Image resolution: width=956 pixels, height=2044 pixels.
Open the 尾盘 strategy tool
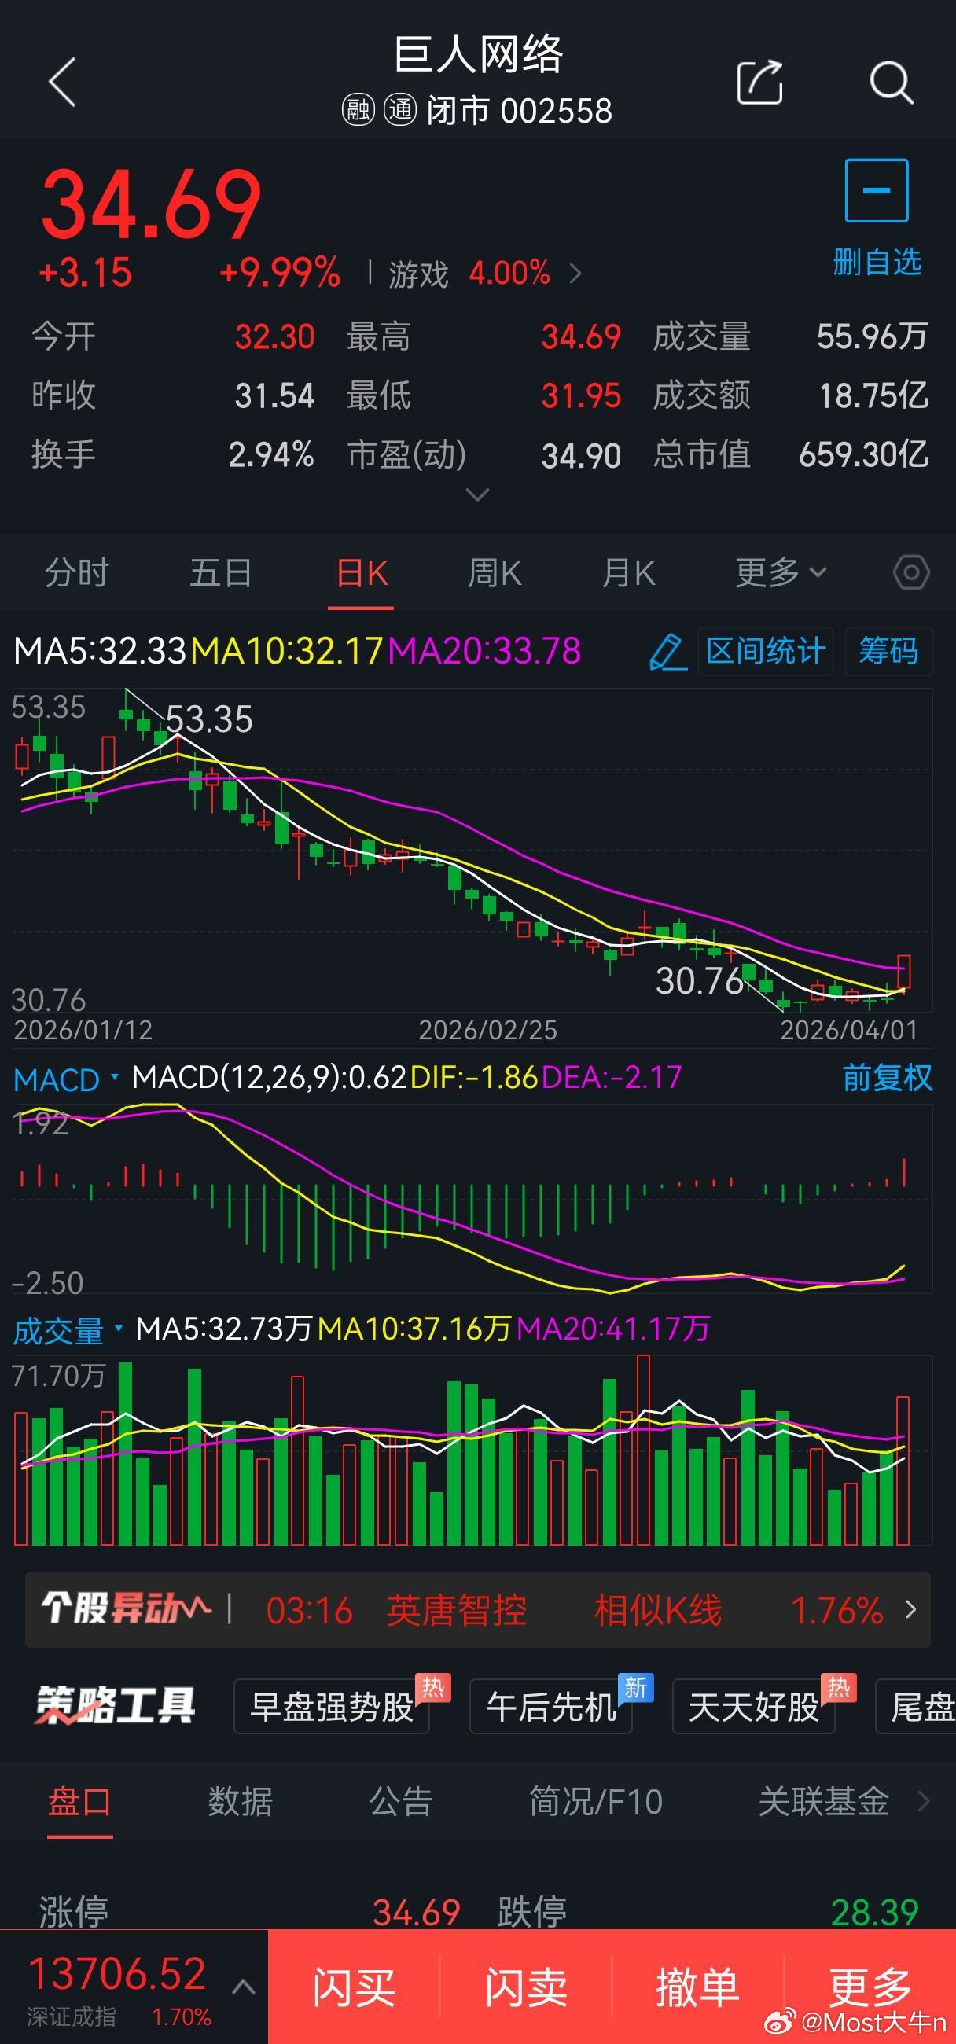click(917, 1707)
